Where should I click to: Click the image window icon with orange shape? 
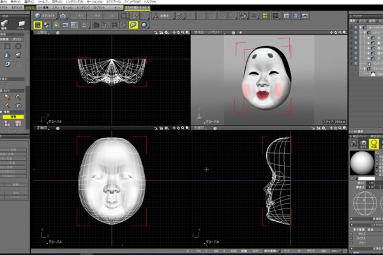(56, 25)
